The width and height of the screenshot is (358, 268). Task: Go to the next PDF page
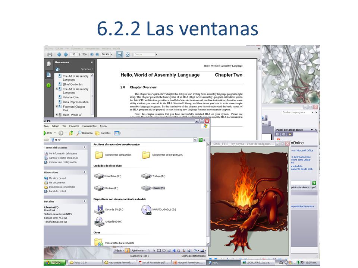[66, 54]
